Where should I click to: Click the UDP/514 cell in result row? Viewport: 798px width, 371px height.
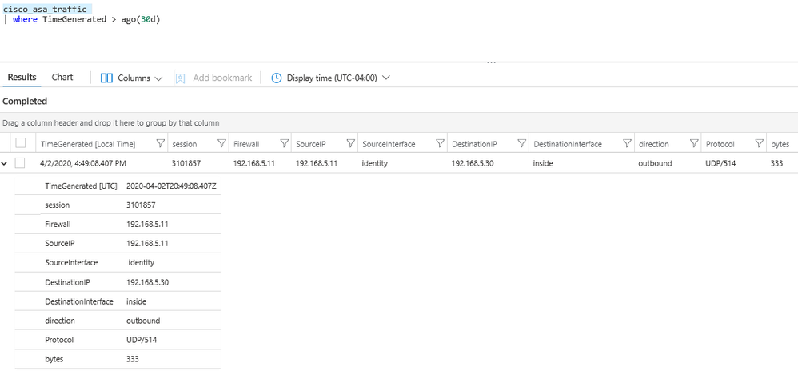[720, 163]
